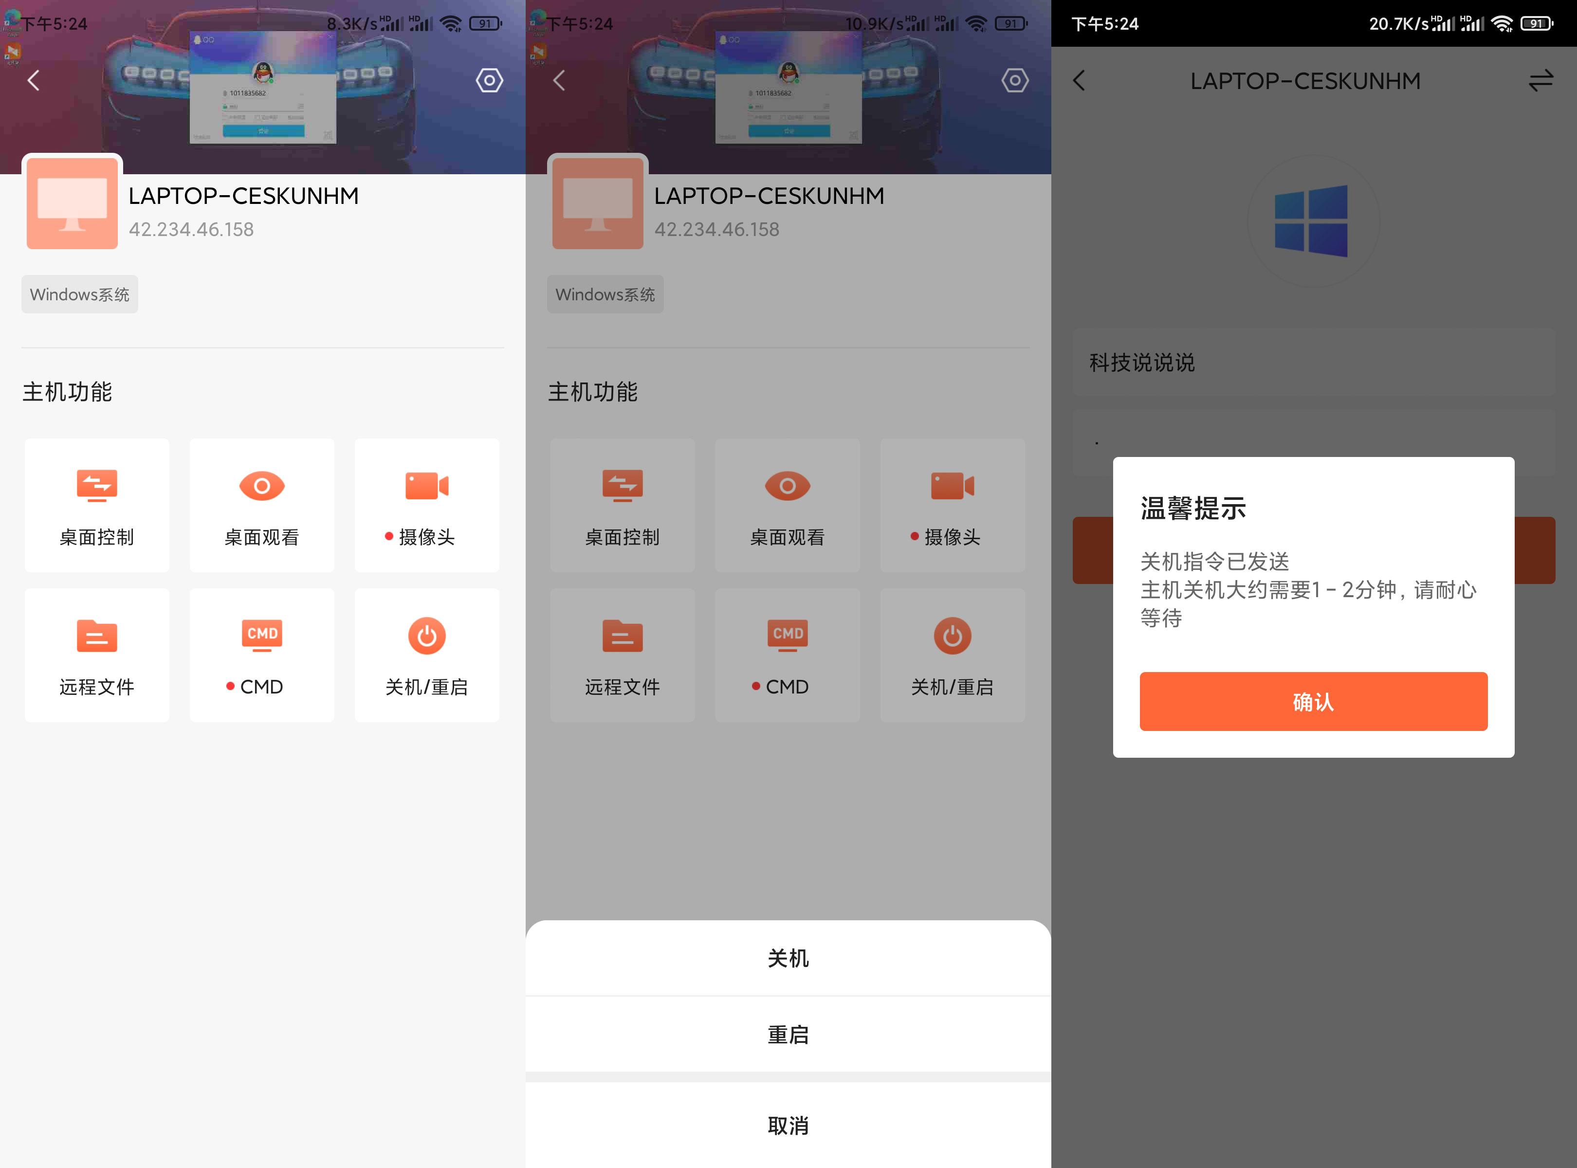Open hexagon settings icon in left screen
The height and width of the screenshot is (1168, 1577).
[x=489, y=81]
